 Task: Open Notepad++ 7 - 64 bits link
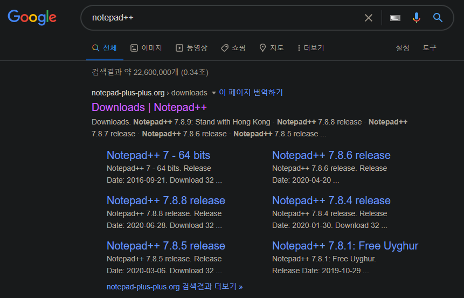coord(158,155)
